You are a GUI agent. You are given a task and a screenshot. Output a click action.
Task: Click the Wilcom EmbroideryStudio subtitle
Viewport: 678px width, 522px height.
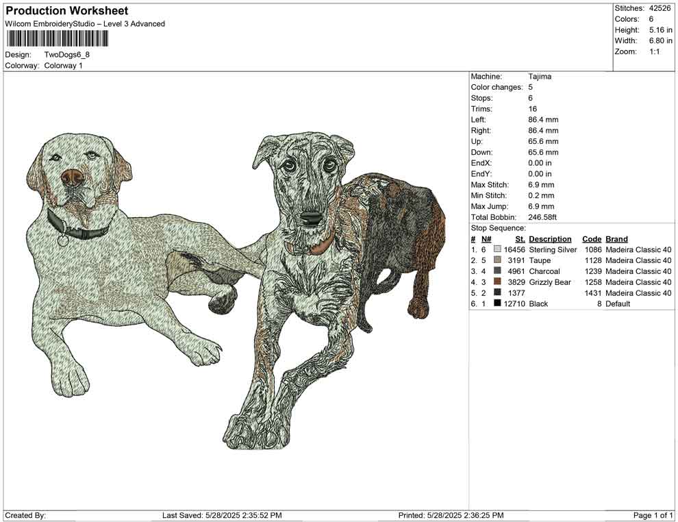point(85,24)
